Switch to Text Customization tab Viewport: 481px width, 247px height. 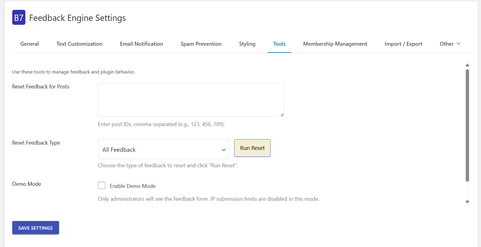pos(79,44)
